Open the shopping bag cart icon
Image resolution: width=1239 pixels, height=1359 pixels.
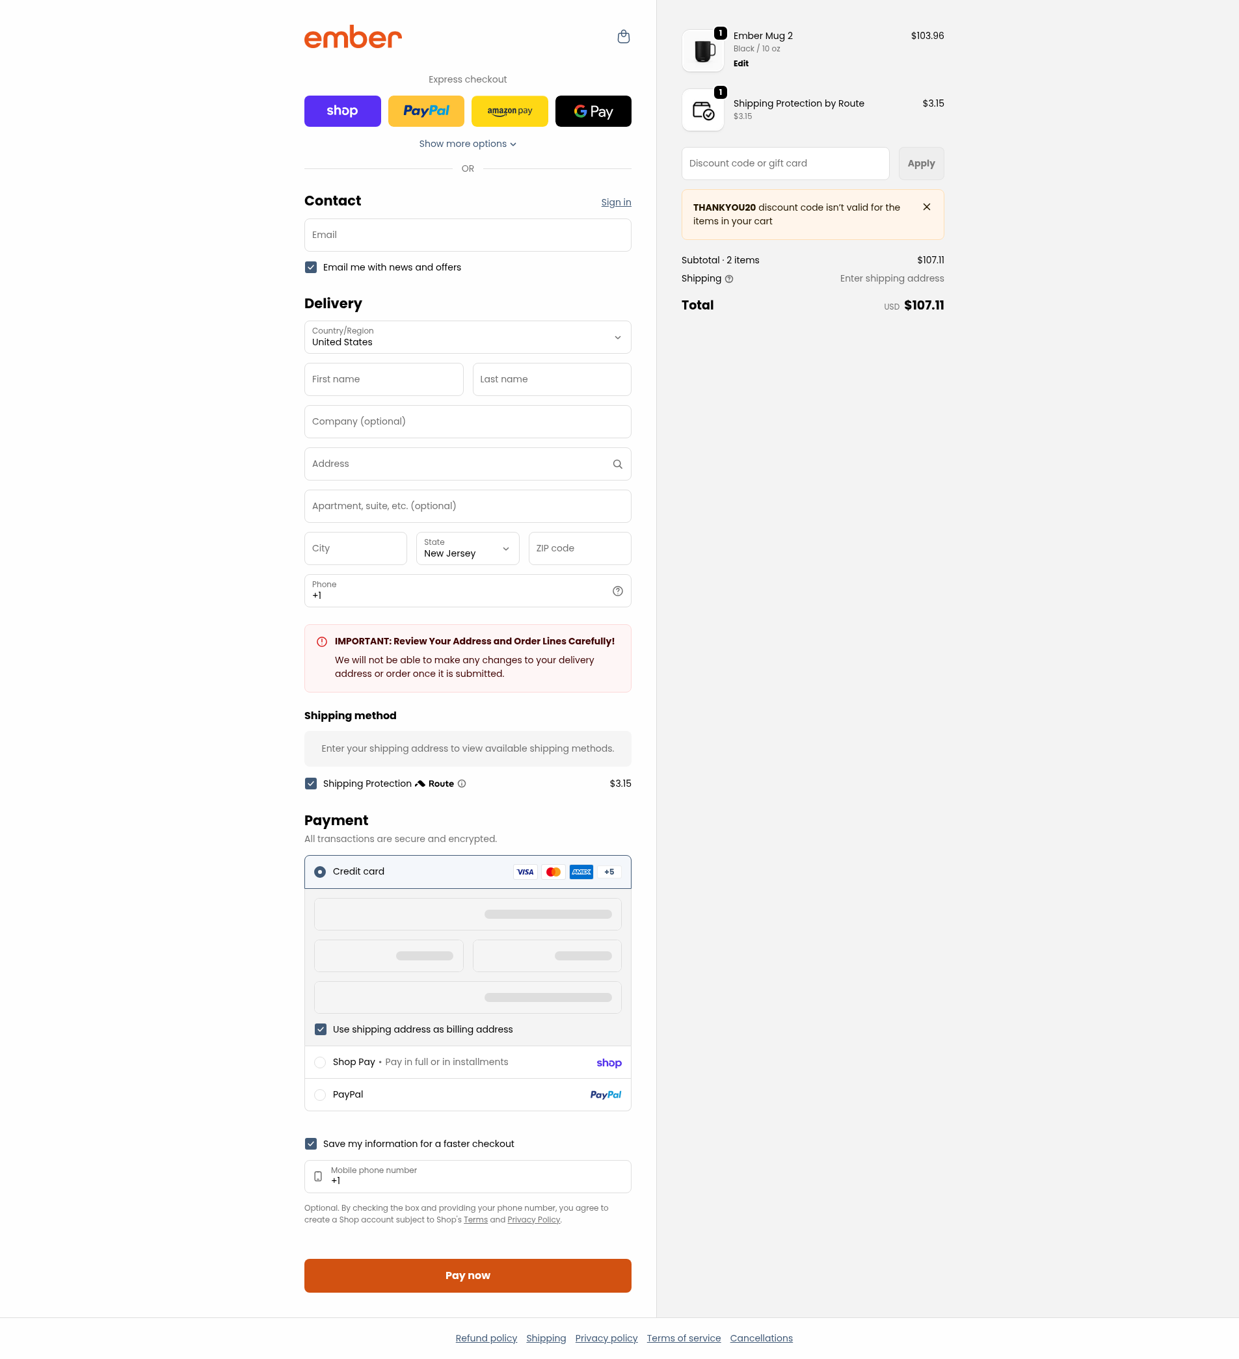(x=624, y=36)
